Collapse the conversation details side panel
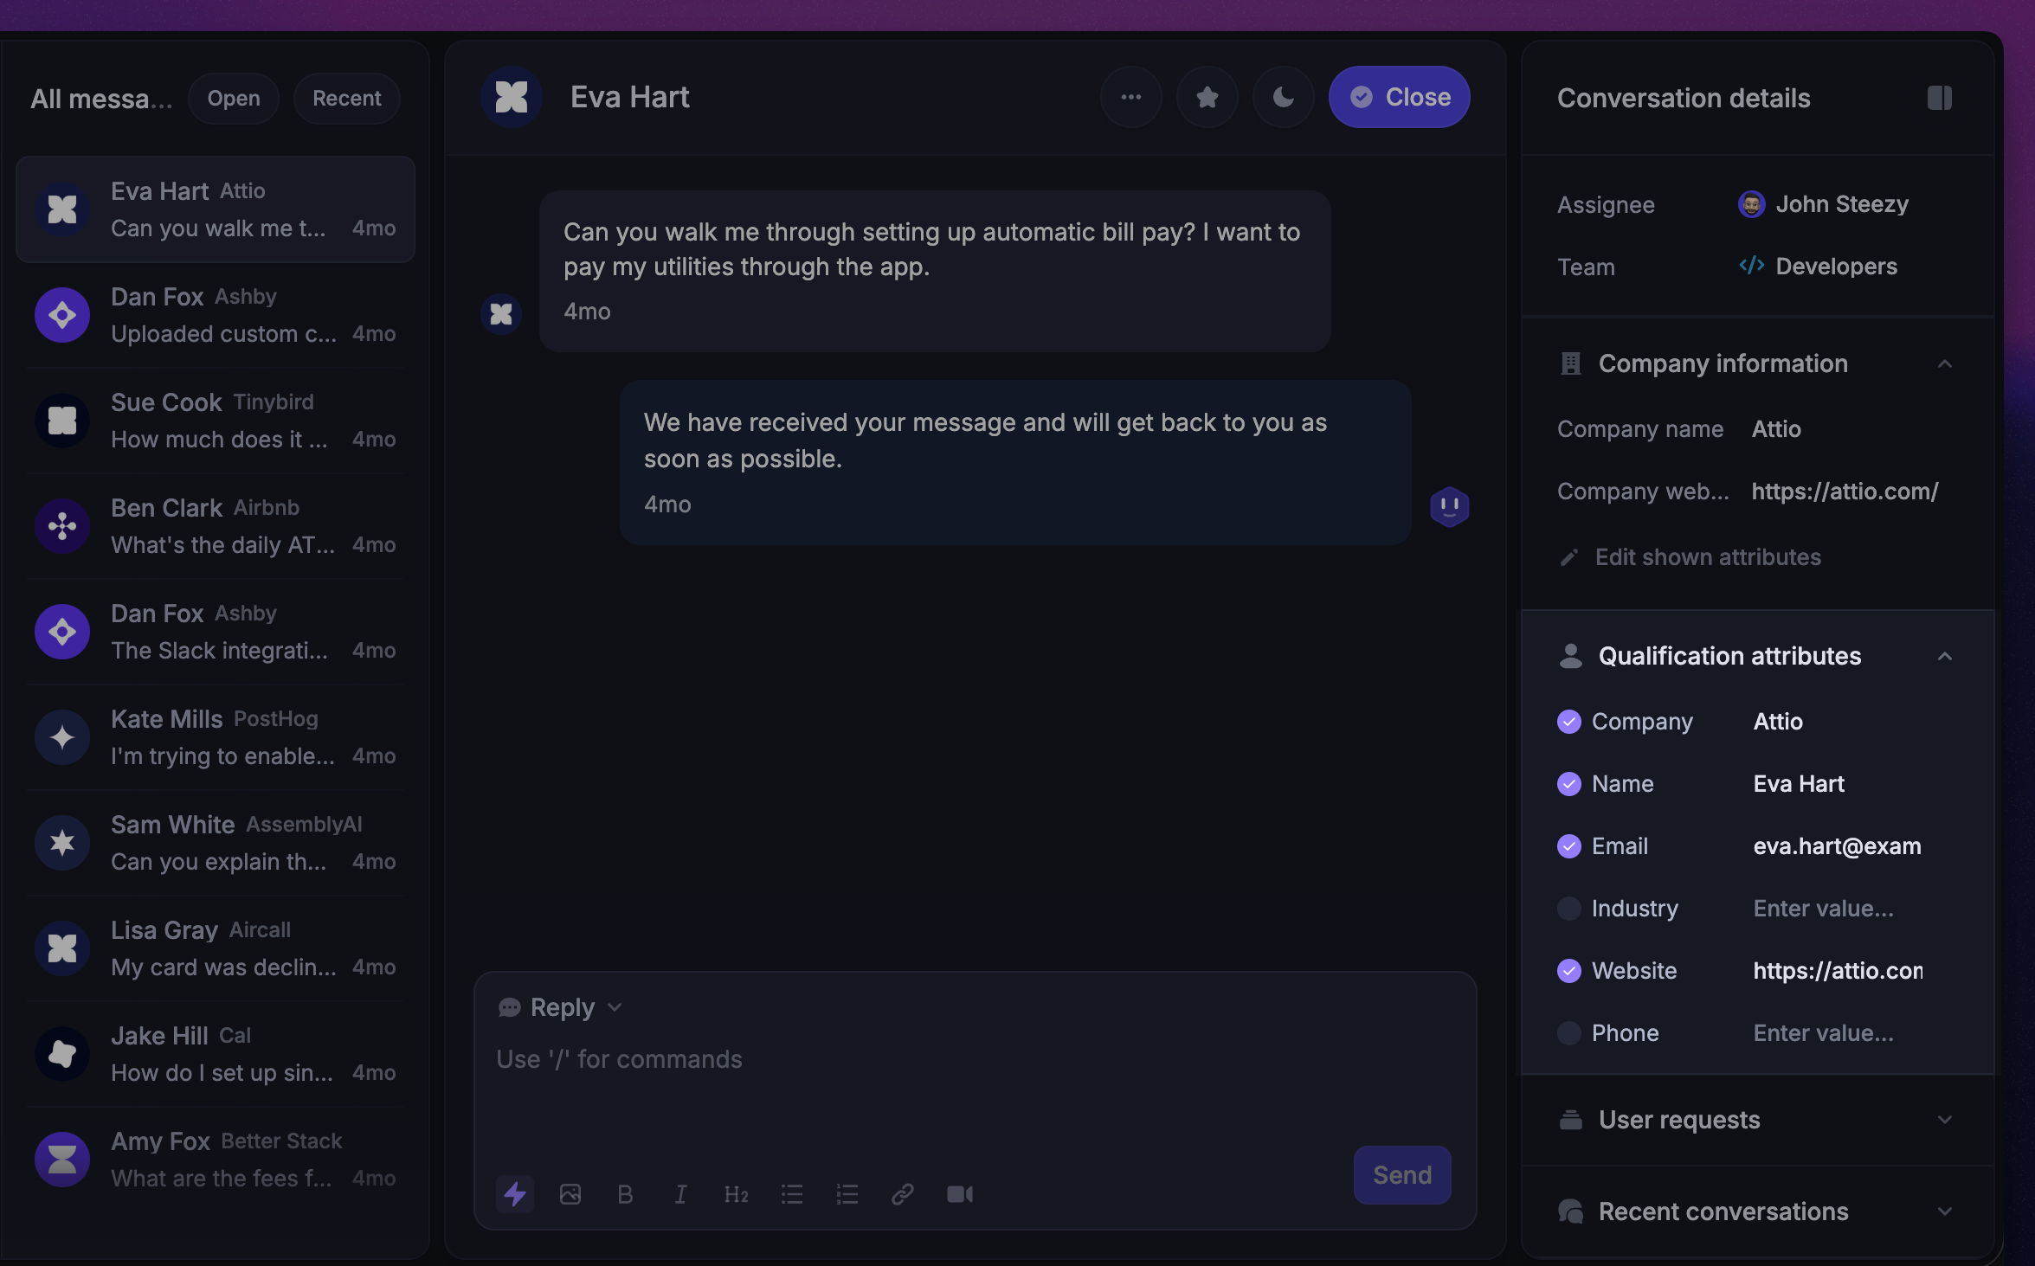This screenshot has height=1266, width=2035. (1940, 98)
